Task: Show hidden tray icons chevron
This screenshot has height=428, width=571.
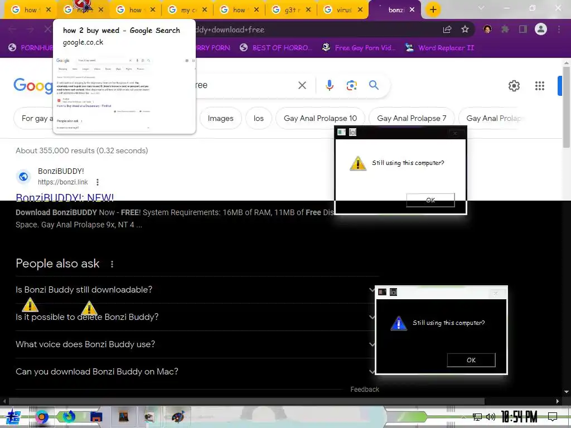Action: pos(463,417)
